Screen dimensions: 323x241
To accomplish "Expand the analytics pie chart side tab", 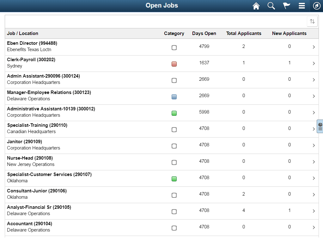I will coord(320,126).
